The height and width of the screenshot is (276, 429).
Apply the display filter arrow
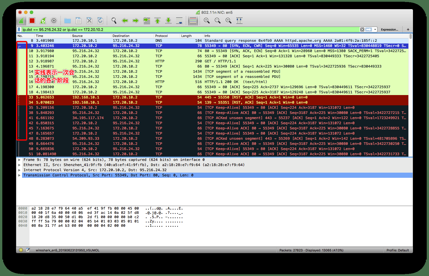[369, 29]
